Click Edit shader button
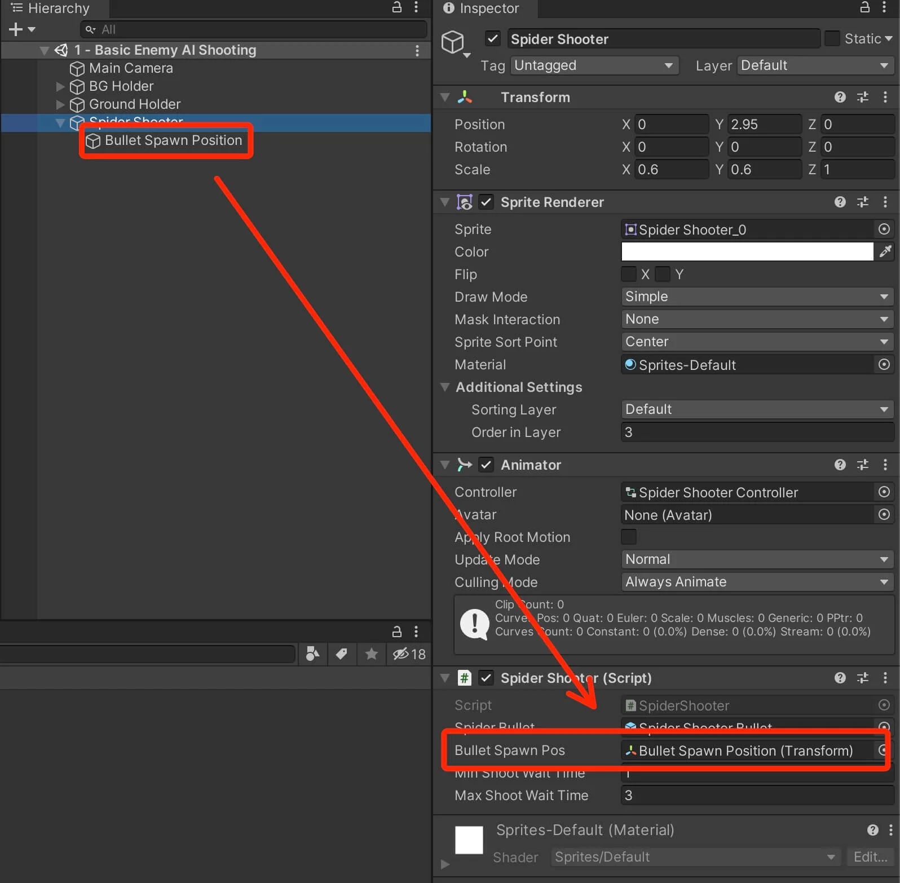 [870, 857]
